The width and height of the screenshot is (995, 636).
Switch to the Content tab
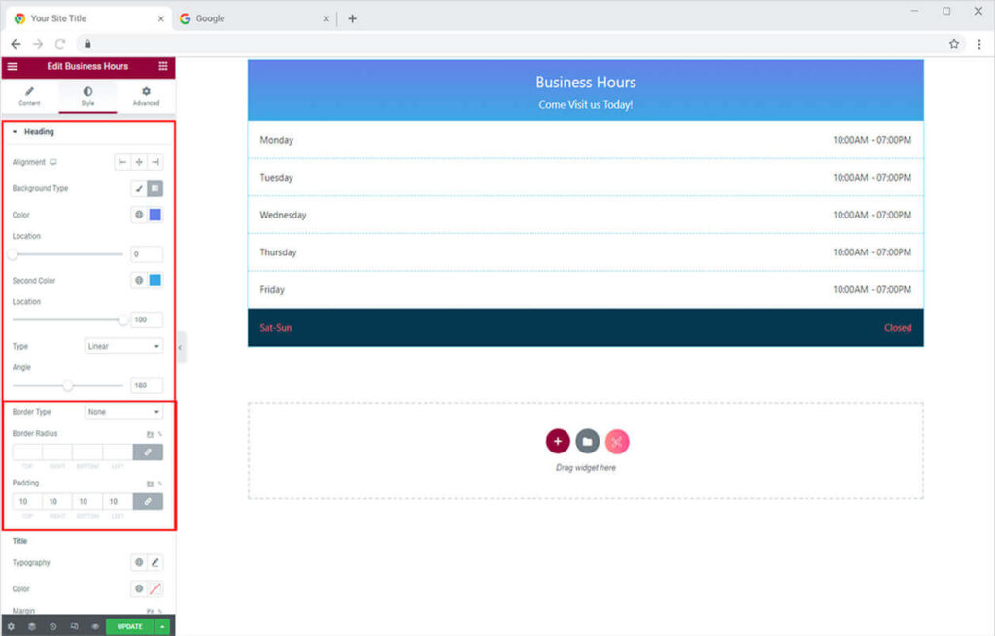click(29, 96)
